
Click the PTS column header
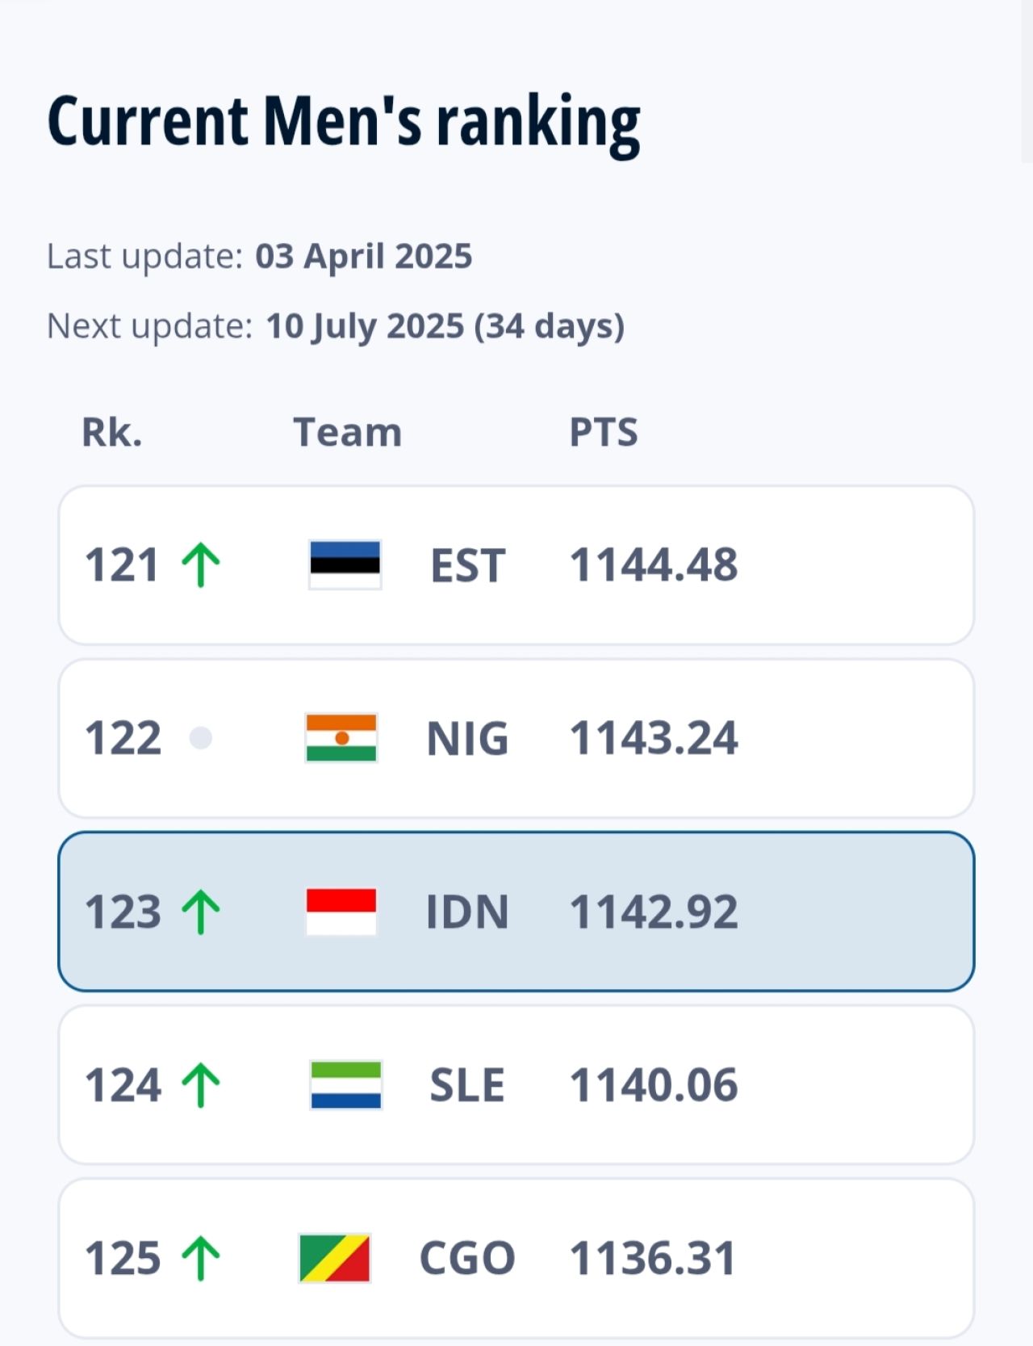pos(604,432)
